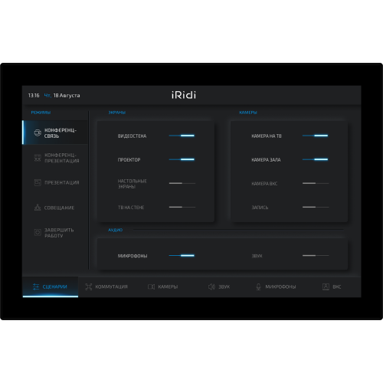The image size is (383, 383).
Task: Click the Презентация mode icon
Action: 38,182
